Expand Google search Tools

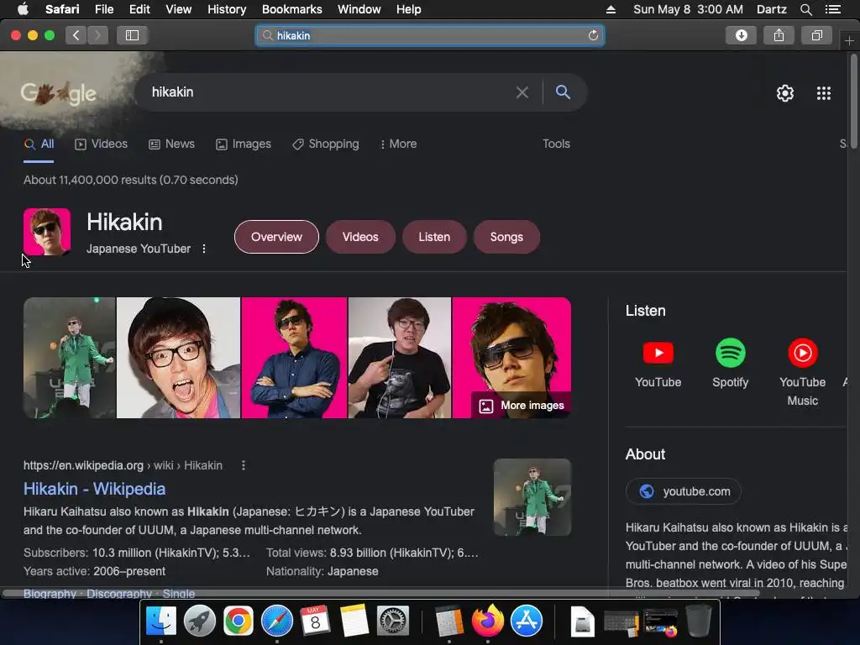pos(556,144)
